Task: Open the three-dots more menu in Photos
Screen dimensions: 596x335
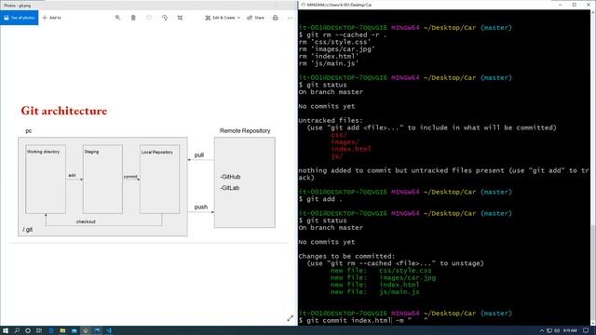Action: tap(290, 18)
